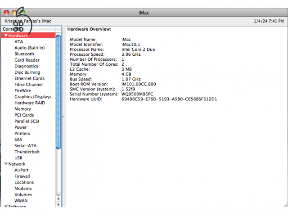Image resolution: width=288 pixels, height=216 pixels.
Task: Select the Network category
Action: tap(17, 164)
